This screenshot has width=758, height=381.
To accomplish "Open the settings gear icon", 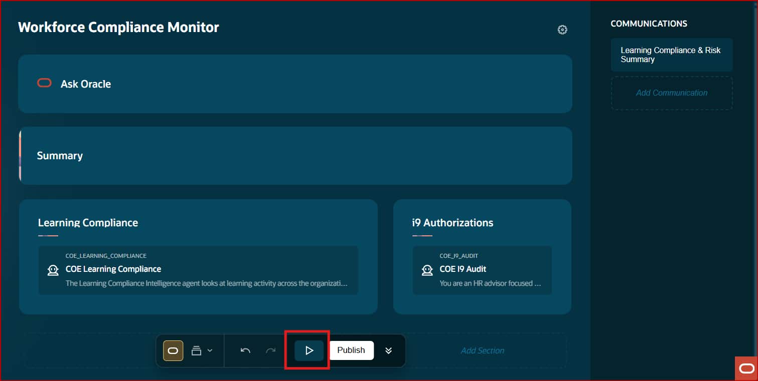I will 562,30.
